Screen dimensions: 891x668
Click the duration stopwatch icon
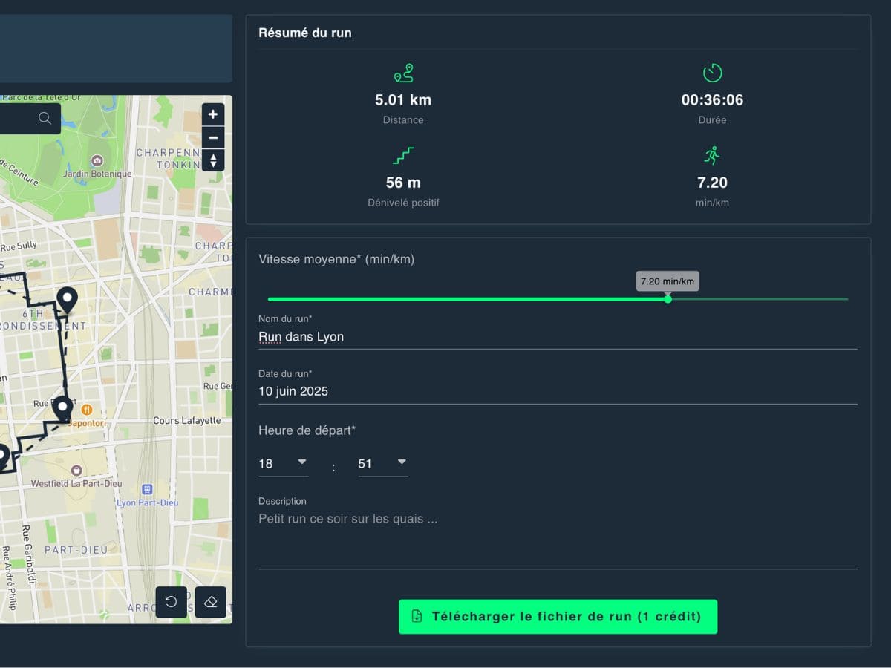712,73
